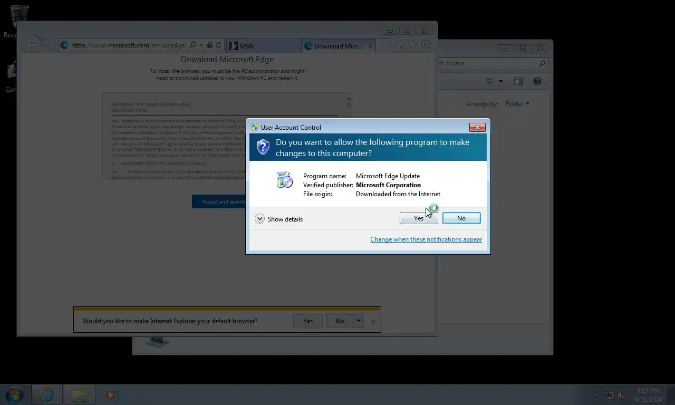Click Internet Explorer Home icon
The image size is (675, 405).
pos(400,45)
